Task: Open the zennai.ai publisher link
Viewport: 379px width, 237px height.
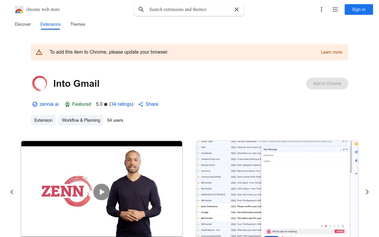Action: [49, 104]
